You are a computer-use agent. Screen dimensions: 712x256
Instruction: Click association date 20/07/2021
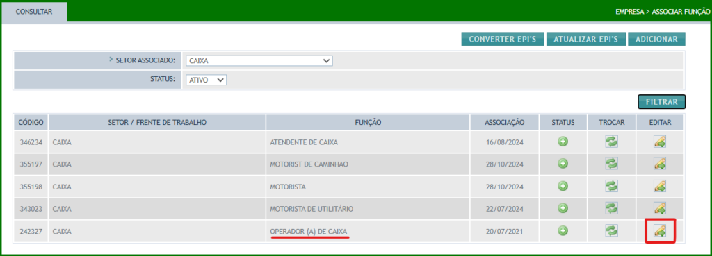coord(505,231)
